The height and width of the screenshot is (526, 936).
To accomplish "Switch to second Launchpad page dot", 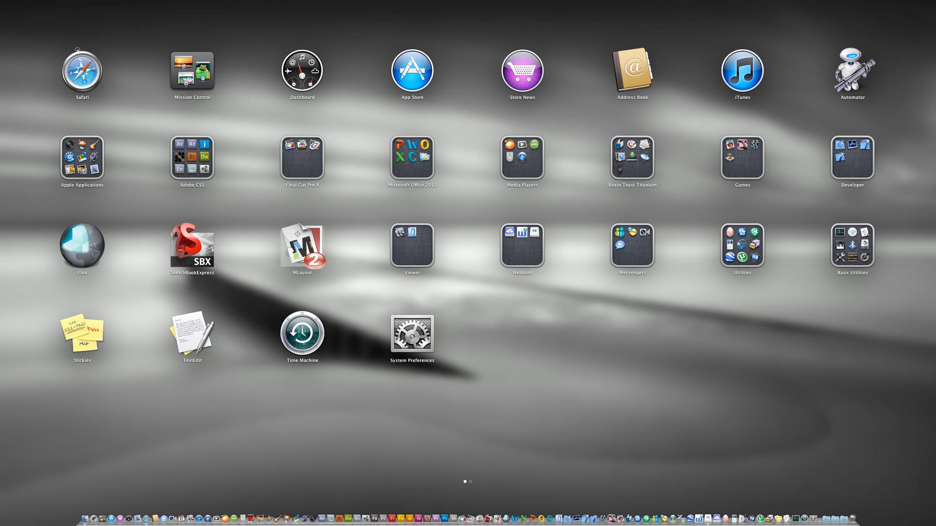I will pos(471,481).
